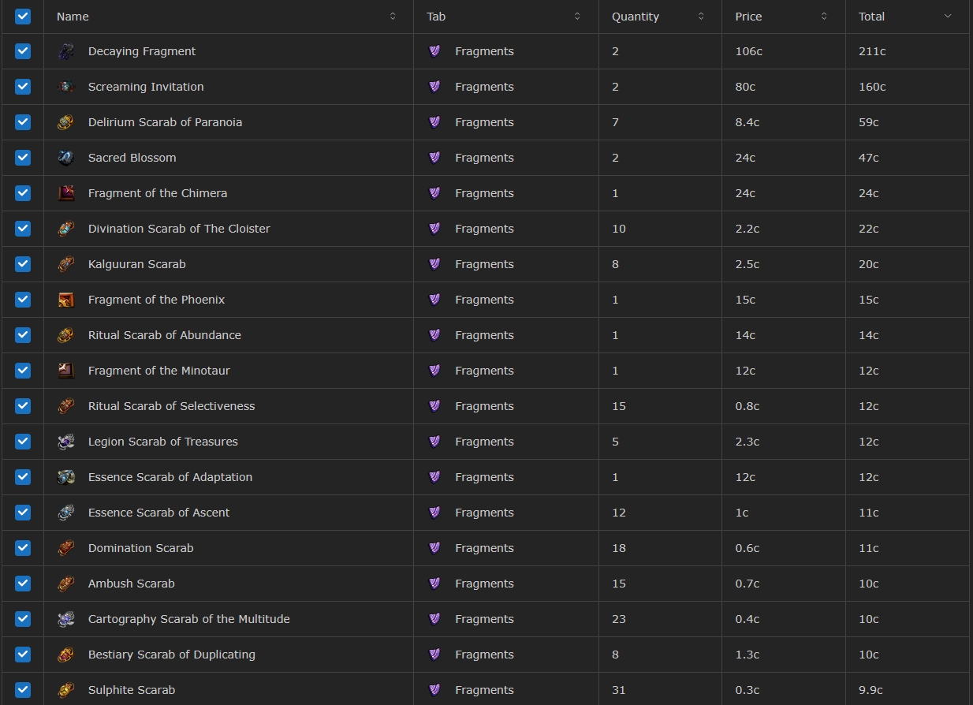Click the Fragment of the Phoenix icon
973x705 pixels.
[x=66, y=300]
